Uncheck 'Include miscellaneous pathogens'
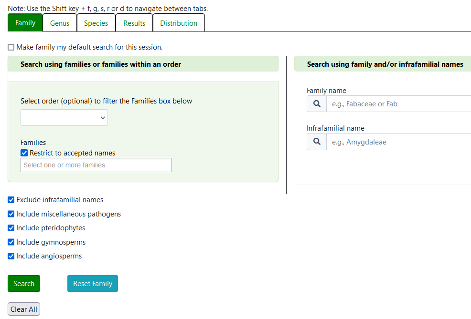 tap(11, 214)
